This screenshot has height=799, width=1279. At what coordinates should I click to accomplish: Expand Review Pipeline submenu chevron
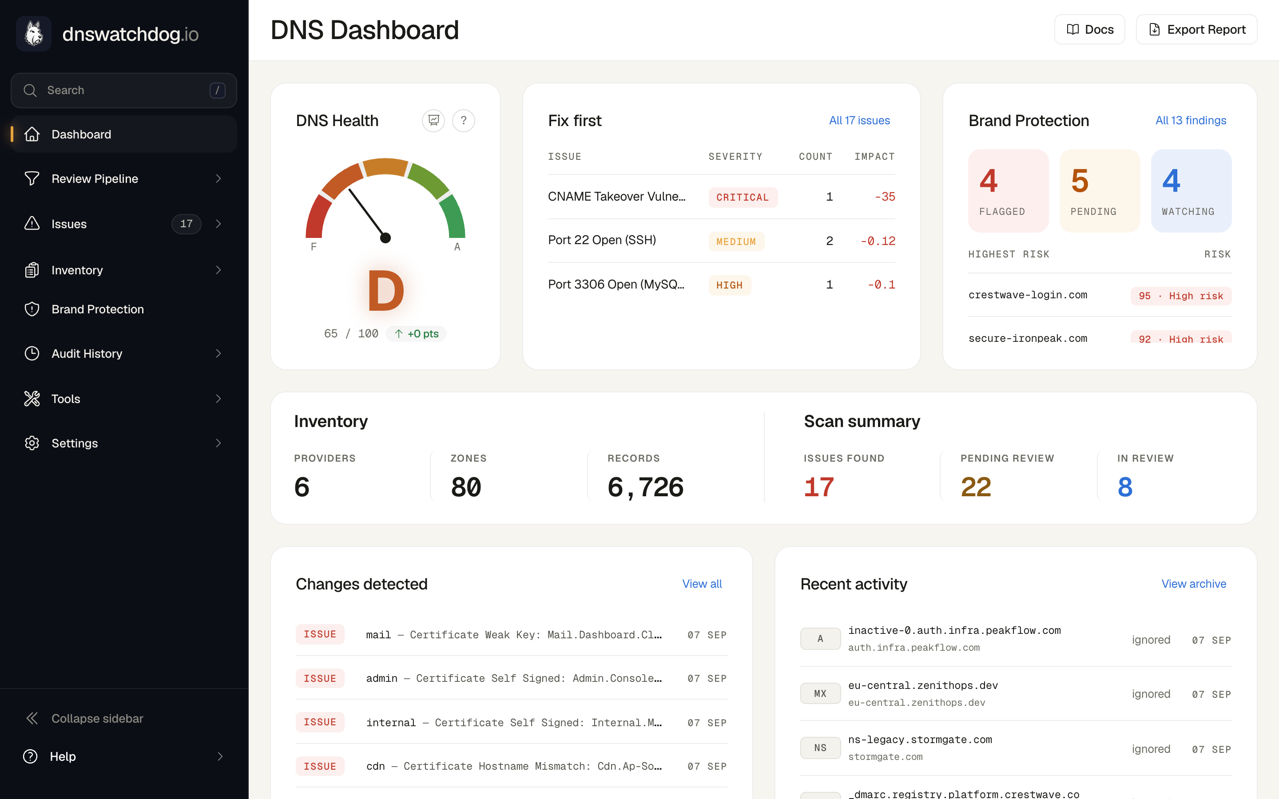pyautogui.click(x=218, y=178)
